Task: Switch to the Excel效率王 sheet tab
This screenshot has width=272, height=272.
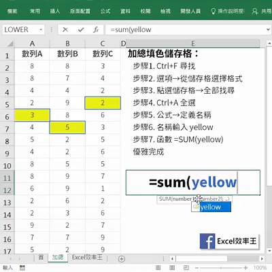Action: click(87, 258)
